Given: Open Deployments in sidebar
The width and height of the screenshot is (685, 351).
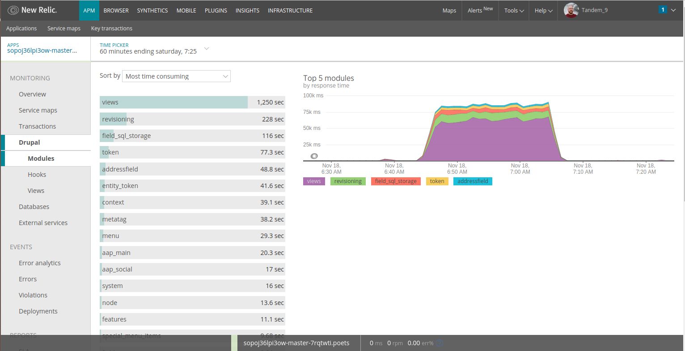Looking at the screenshot, I should coord(38,311).
